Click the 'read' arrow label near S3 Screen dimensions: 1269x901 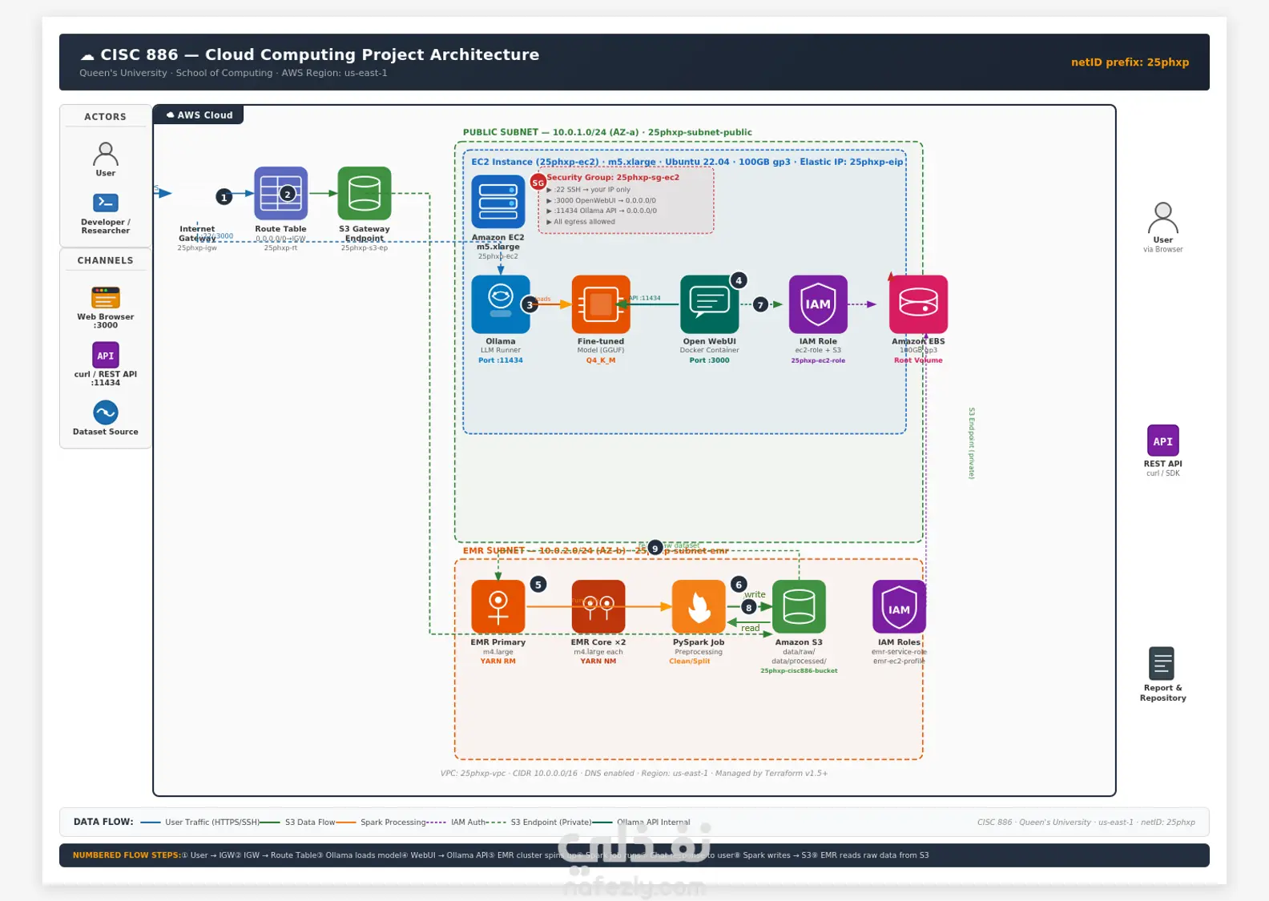(750, 628)
